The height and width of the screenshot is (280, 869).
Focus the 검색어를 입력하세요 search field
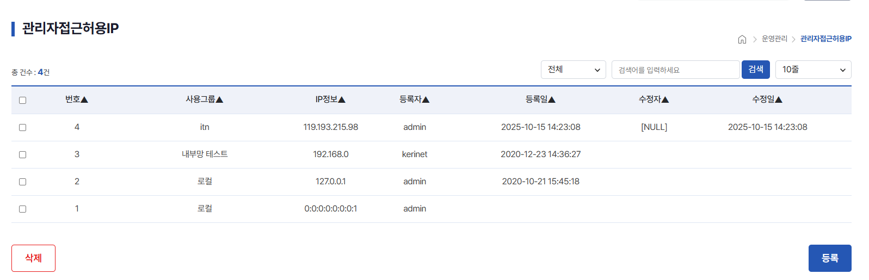[x=675, y=70]
